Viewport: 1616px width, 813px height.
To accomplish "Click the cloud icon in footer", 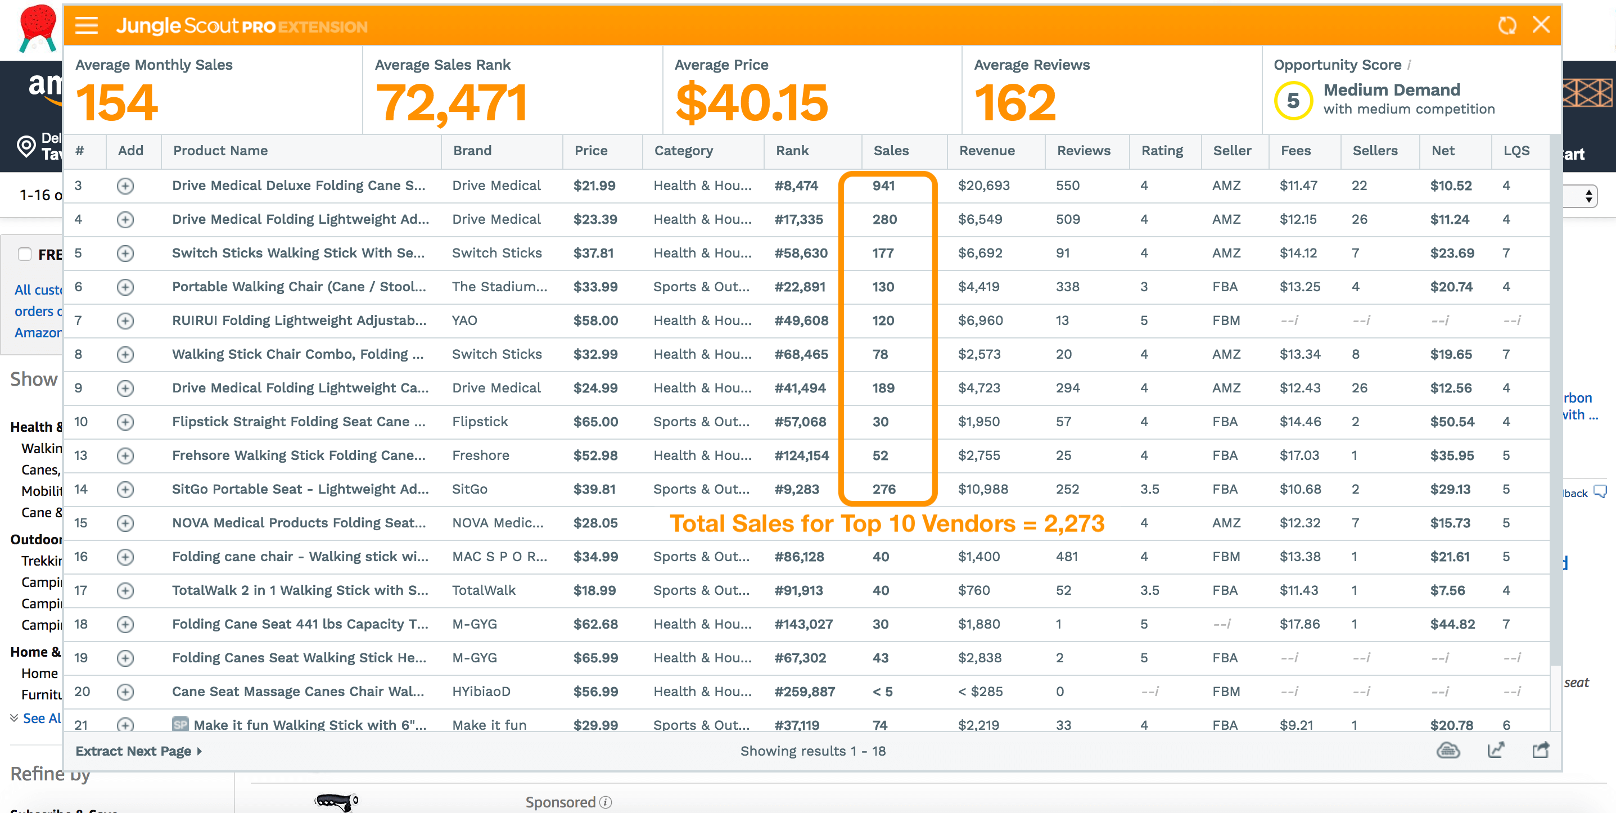I will pyautogui.click(x=1447, y=750).
